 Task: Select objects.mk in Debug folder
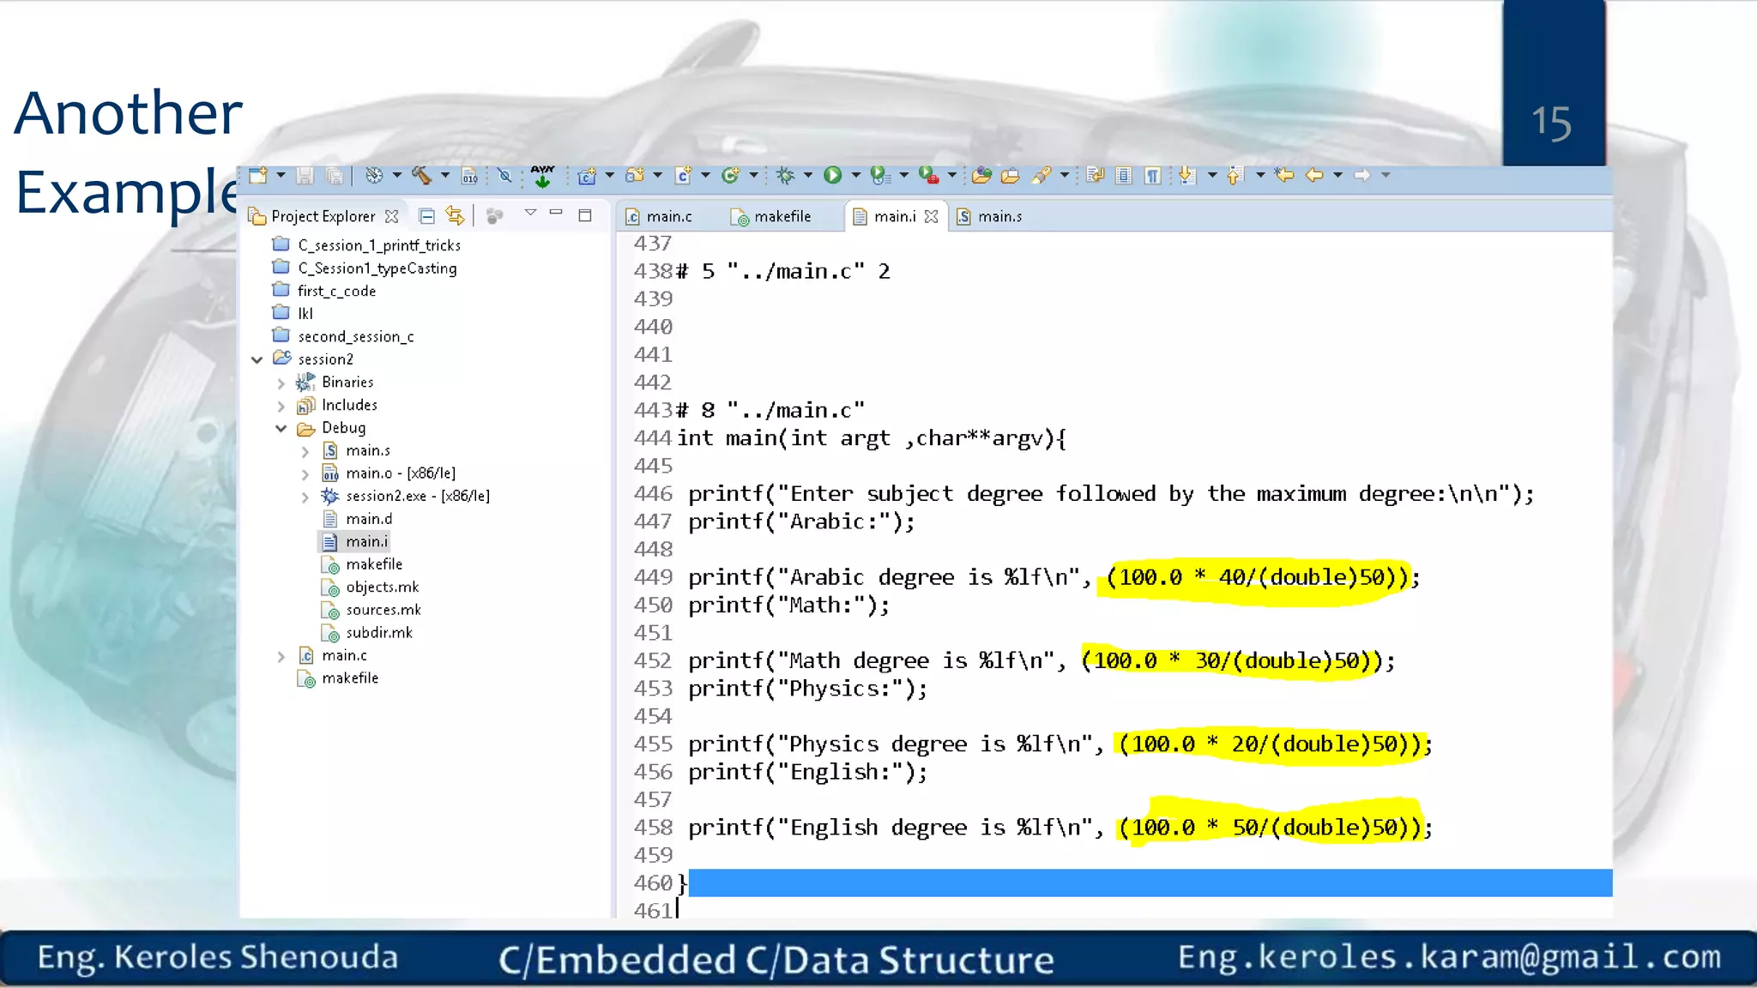pyautogui.click(x=382, y=587)
